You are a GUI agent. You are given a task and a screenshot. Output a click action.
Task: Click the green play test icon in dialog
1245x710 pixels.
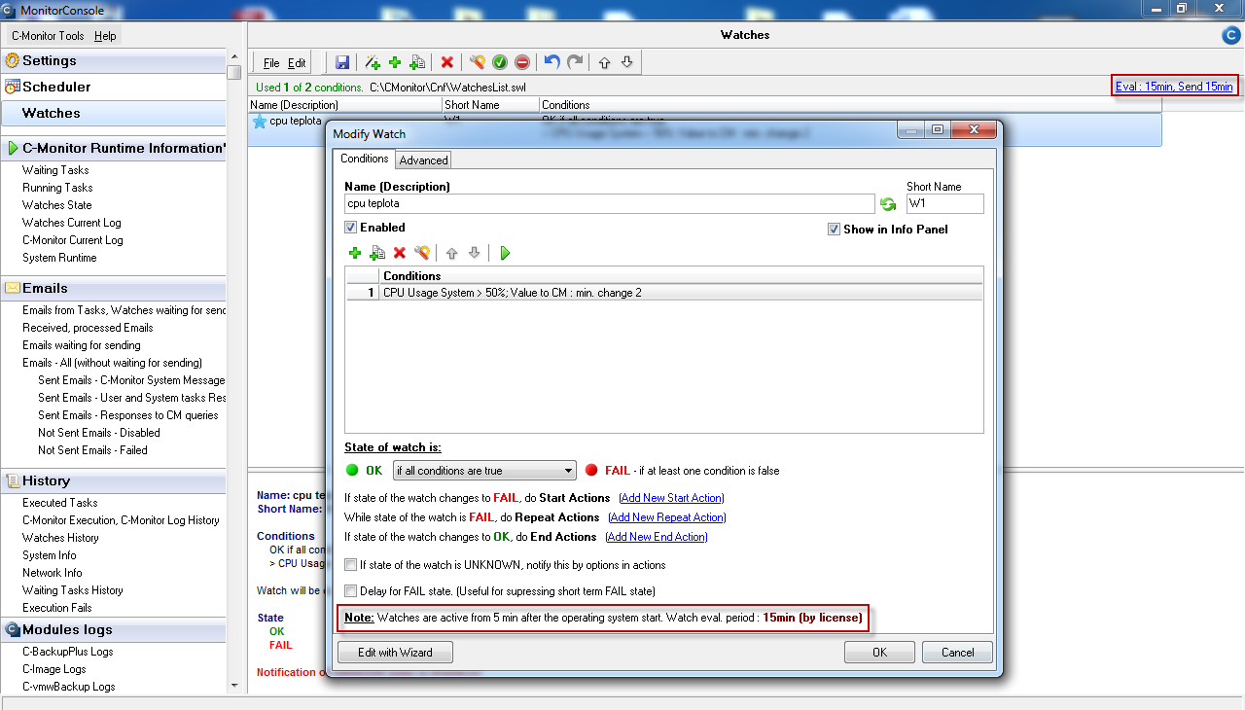(x=505, y=253)
